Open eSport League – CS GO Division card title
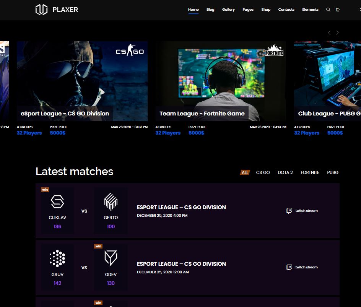 [65, 114]
